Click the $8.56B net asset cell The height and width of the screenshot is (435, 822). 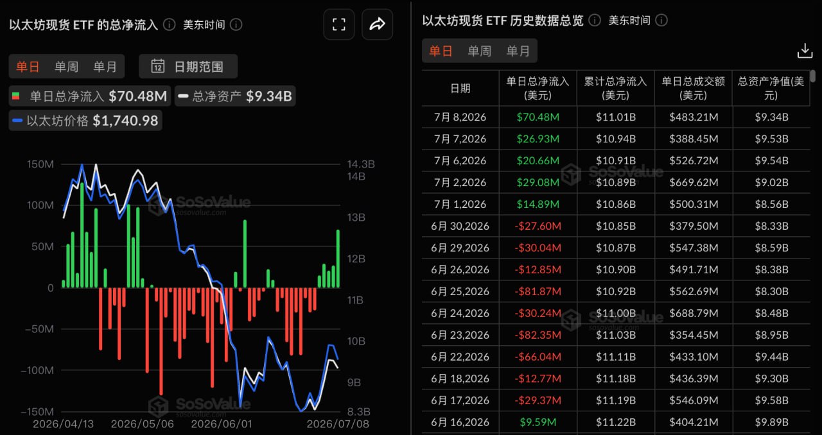tap(771, 204)
